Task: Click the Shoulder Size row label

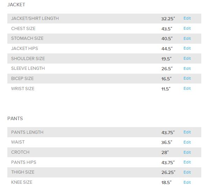Action: (x=28, y=58)
